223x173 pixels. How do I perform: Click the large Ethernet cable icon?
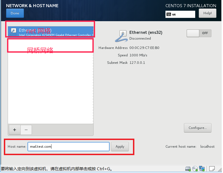[x=121, y=36]
